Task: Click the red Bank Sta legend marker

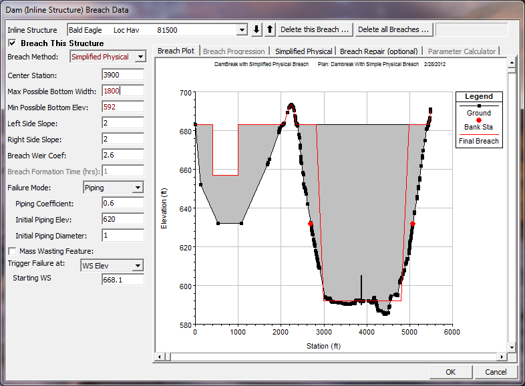Action: point(479,120)
